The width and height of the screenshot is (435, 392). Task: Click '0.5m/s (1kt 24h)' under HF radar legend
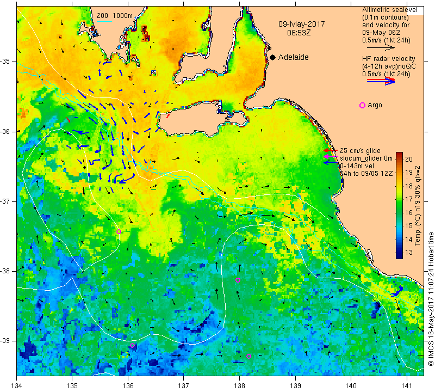pos(386,74)
